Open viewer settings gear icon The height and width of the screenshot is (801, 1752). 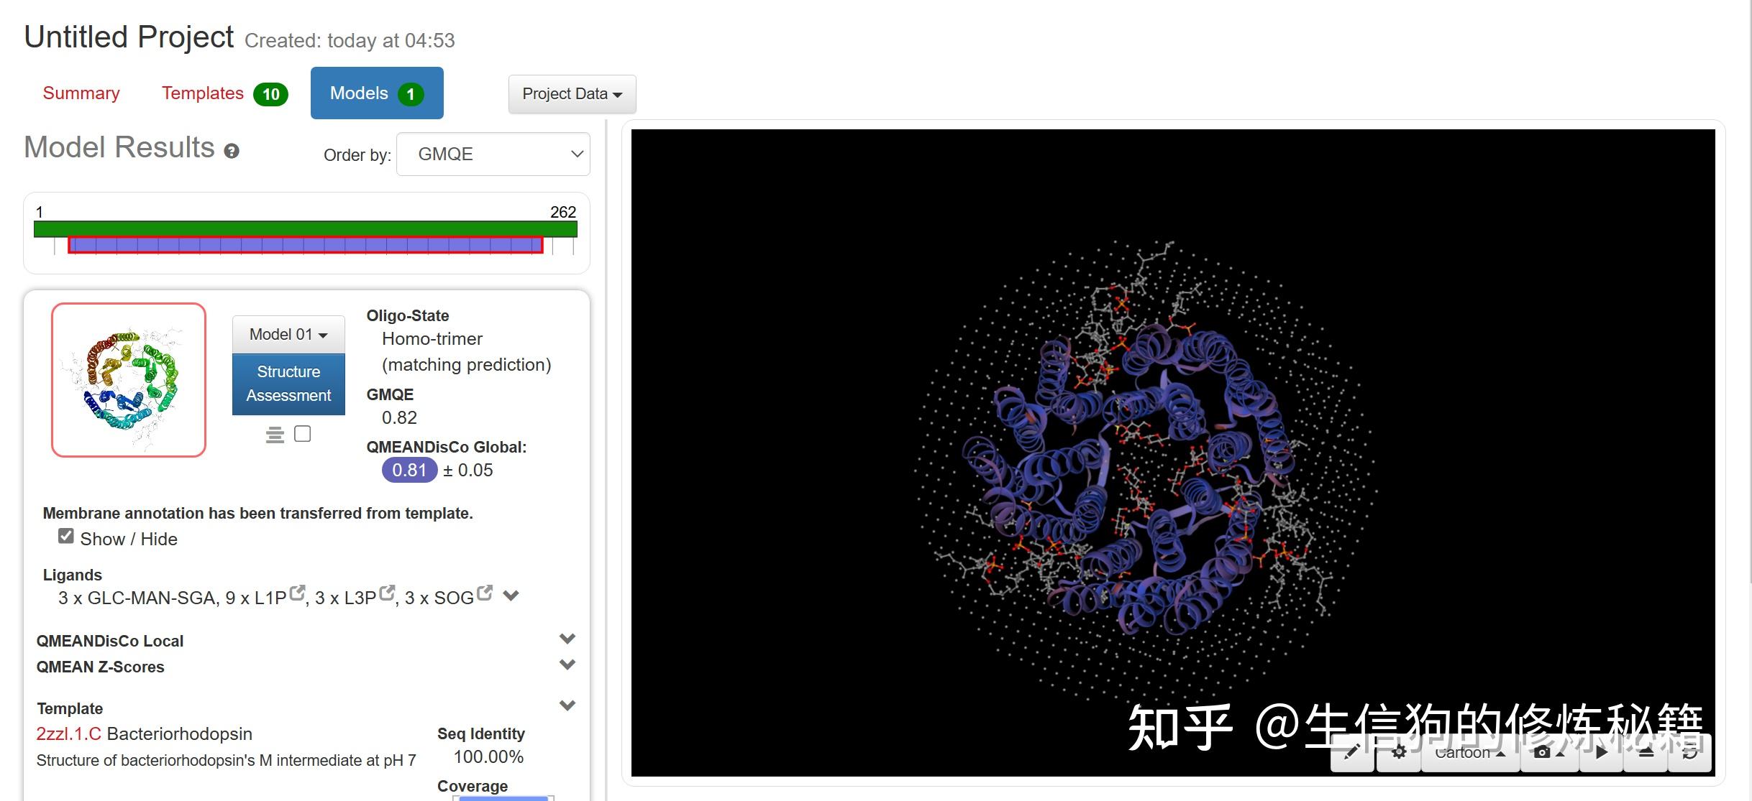(1399, 752)
